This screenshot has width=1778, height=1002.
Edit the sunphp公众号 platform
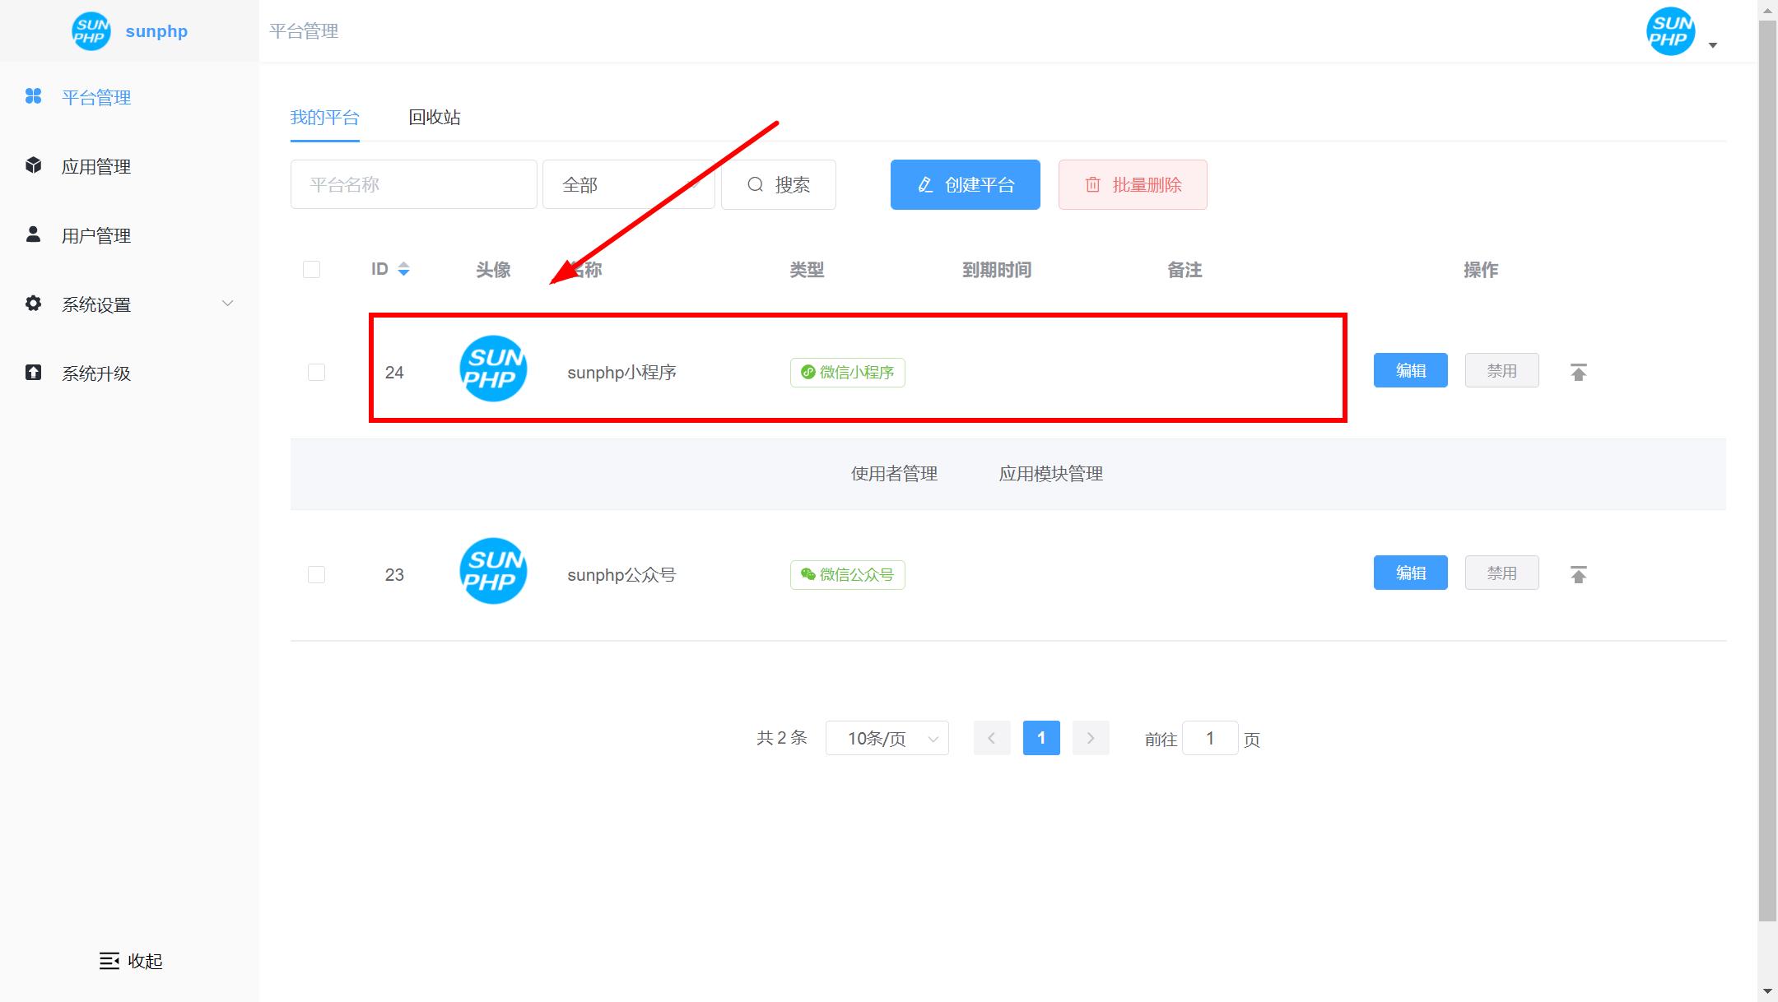coord(1410,573)
